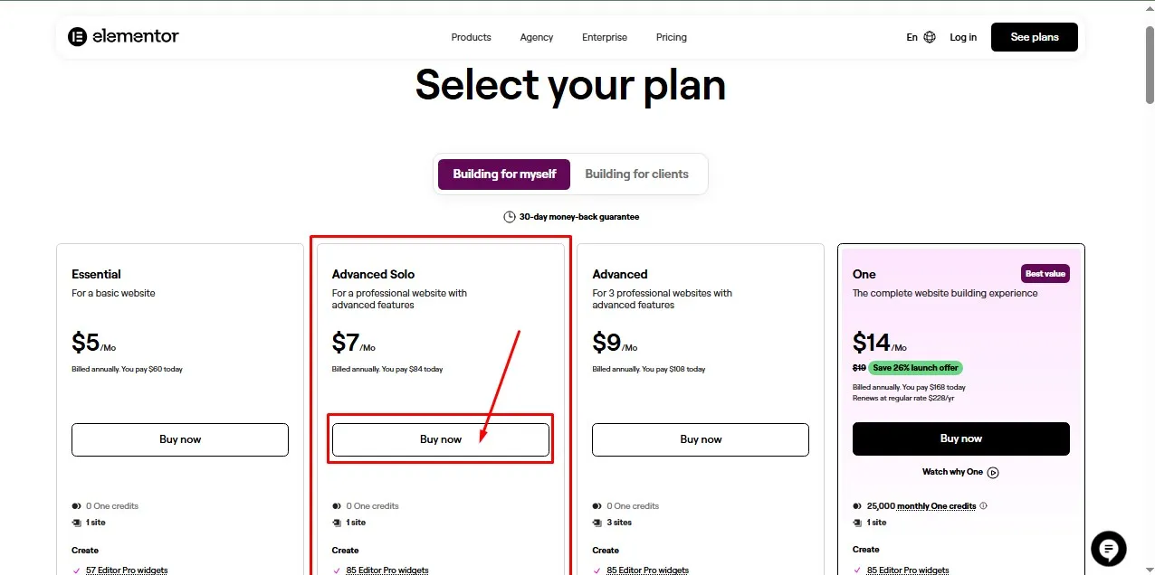This screenshot has height=575, width=1155.
Task: Open the Products menu
Action: (x=471, y=37)
